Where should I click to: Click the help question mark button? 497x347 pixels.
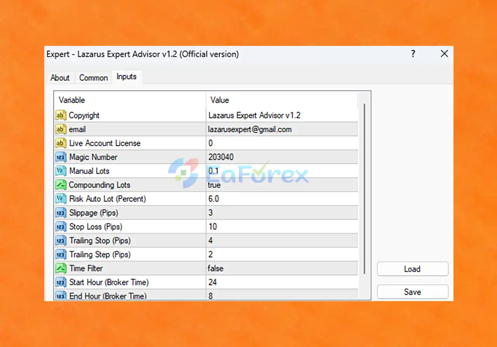(413, 54)
